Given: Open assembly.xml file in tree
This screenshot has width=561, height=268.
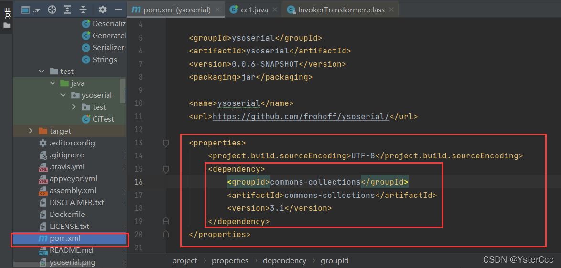Looking at the screenshot, I should pos(73,191).
